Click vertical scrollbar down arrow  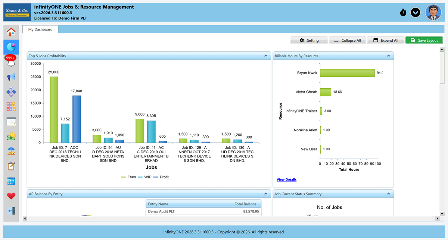point(442,214)
